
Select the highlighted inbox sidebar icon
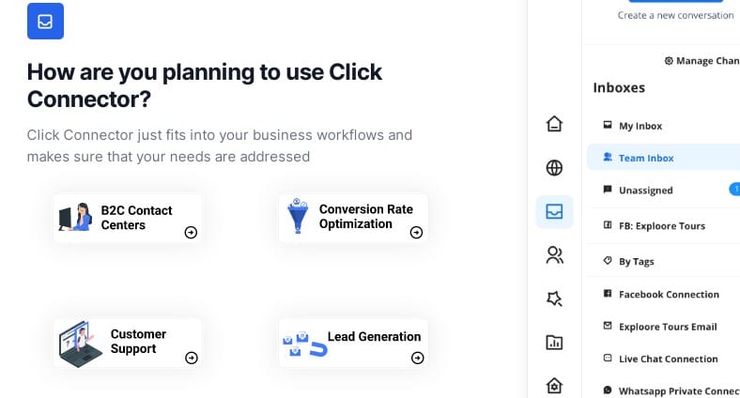(x=554, y=211)
